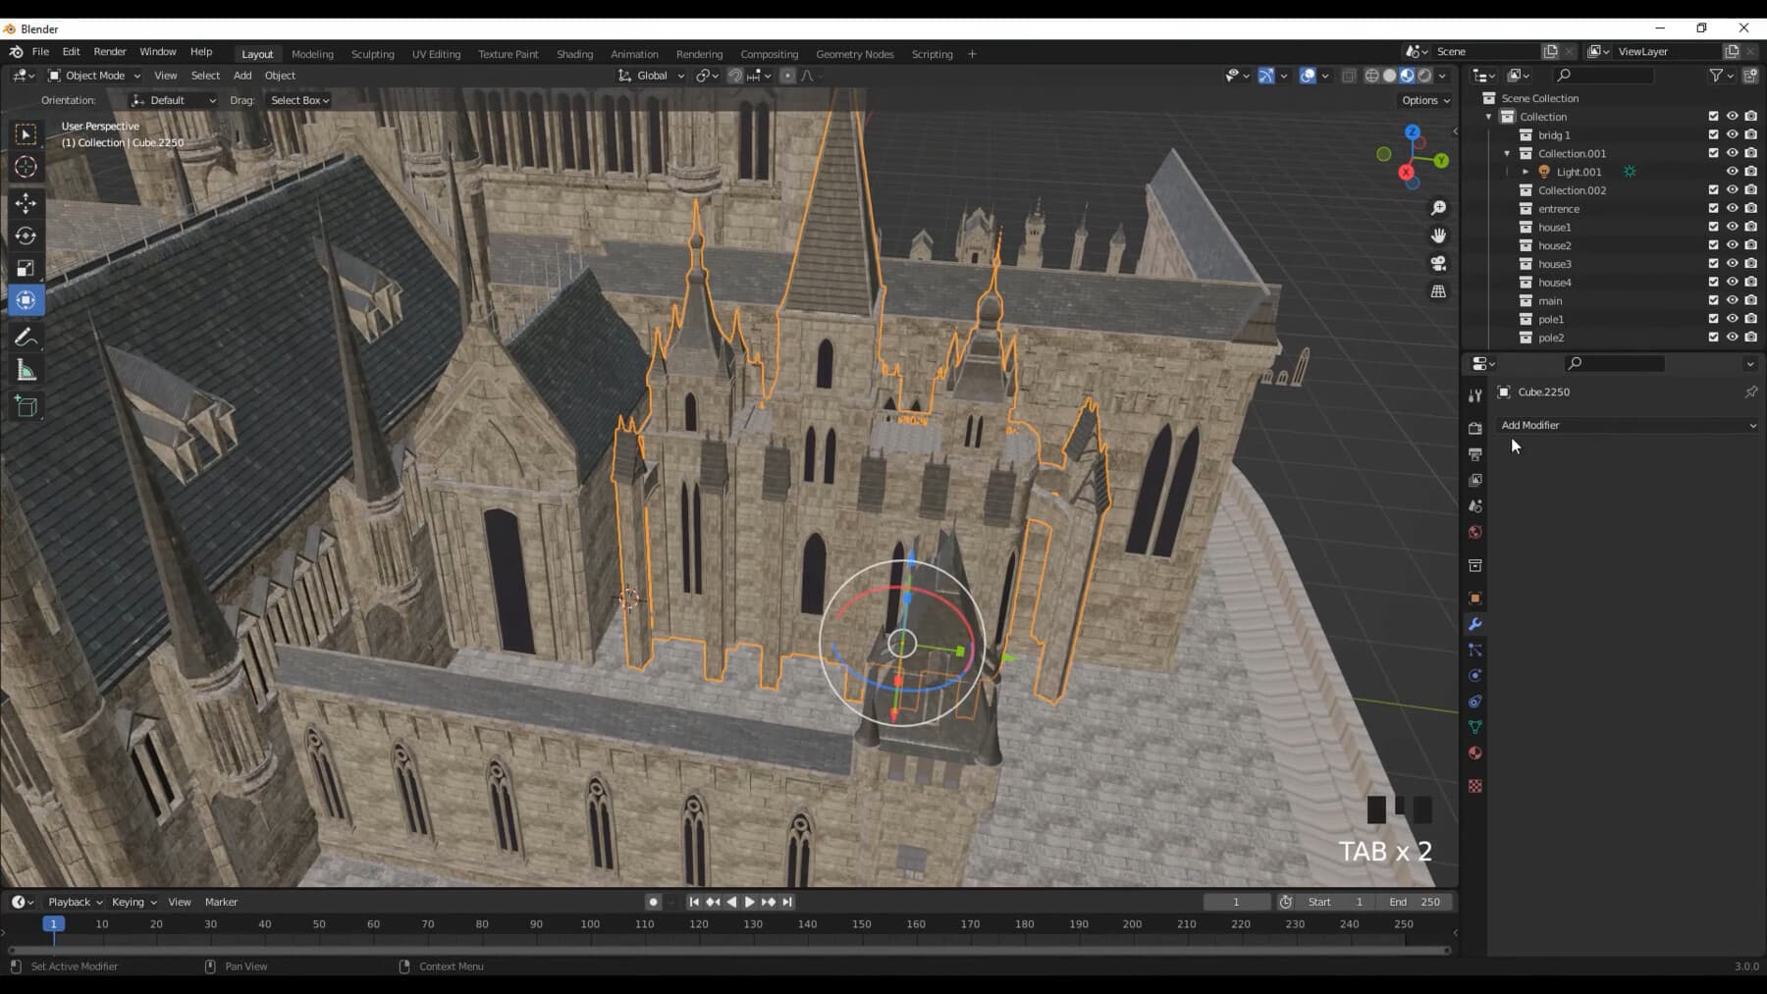Click the End frame field

click(x=1414, y=902)
